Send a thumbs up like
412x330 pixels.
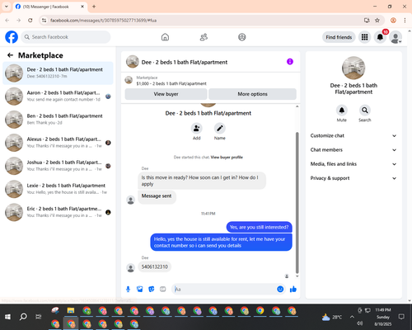click(293, 289)
